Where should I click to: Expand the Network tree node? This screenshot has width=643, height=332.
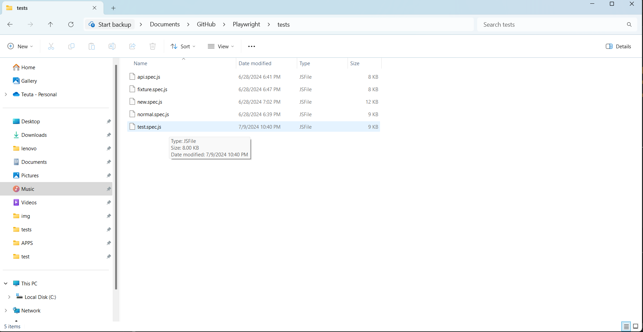pyautogui.click(x=6, y=310)
